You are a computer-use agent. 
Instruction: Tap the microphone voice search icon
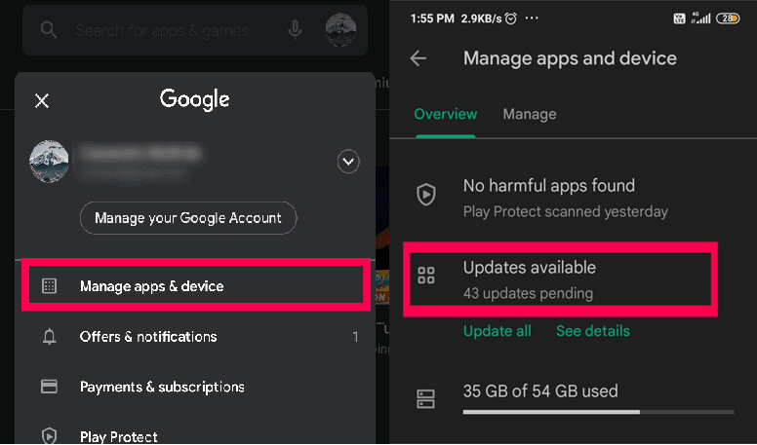tap(295, 30)
